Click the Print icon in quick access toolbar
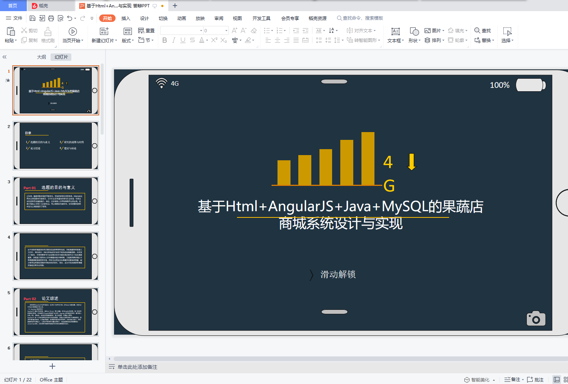Image resolution: width=568 pixels, height=384 pixels. [x=51, y=18]
